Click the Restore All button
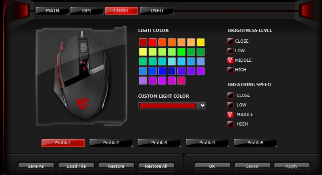The height and width of the screenshot is (175, 322). pyautogui.click(x=156, y=166)
